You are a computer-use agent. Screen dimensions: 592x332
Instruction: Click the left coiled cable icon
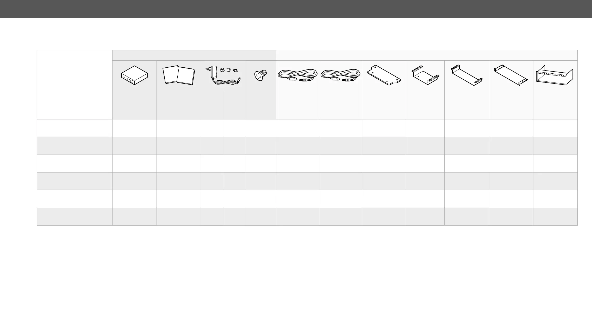297,75
